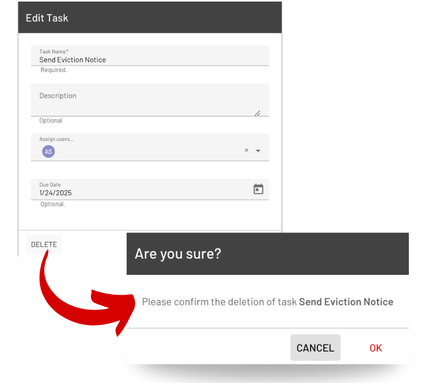Click the Assign users label
Image resolution: width=425 pixels, height=383 pixels.
tap(56, 139)
